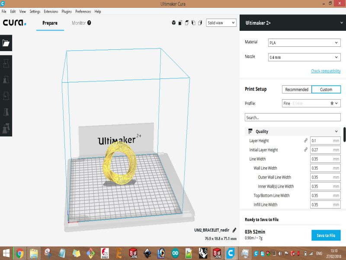Click the 03h 52min print time estimate
The image size is (346, 260).
[x=255, y=232]
